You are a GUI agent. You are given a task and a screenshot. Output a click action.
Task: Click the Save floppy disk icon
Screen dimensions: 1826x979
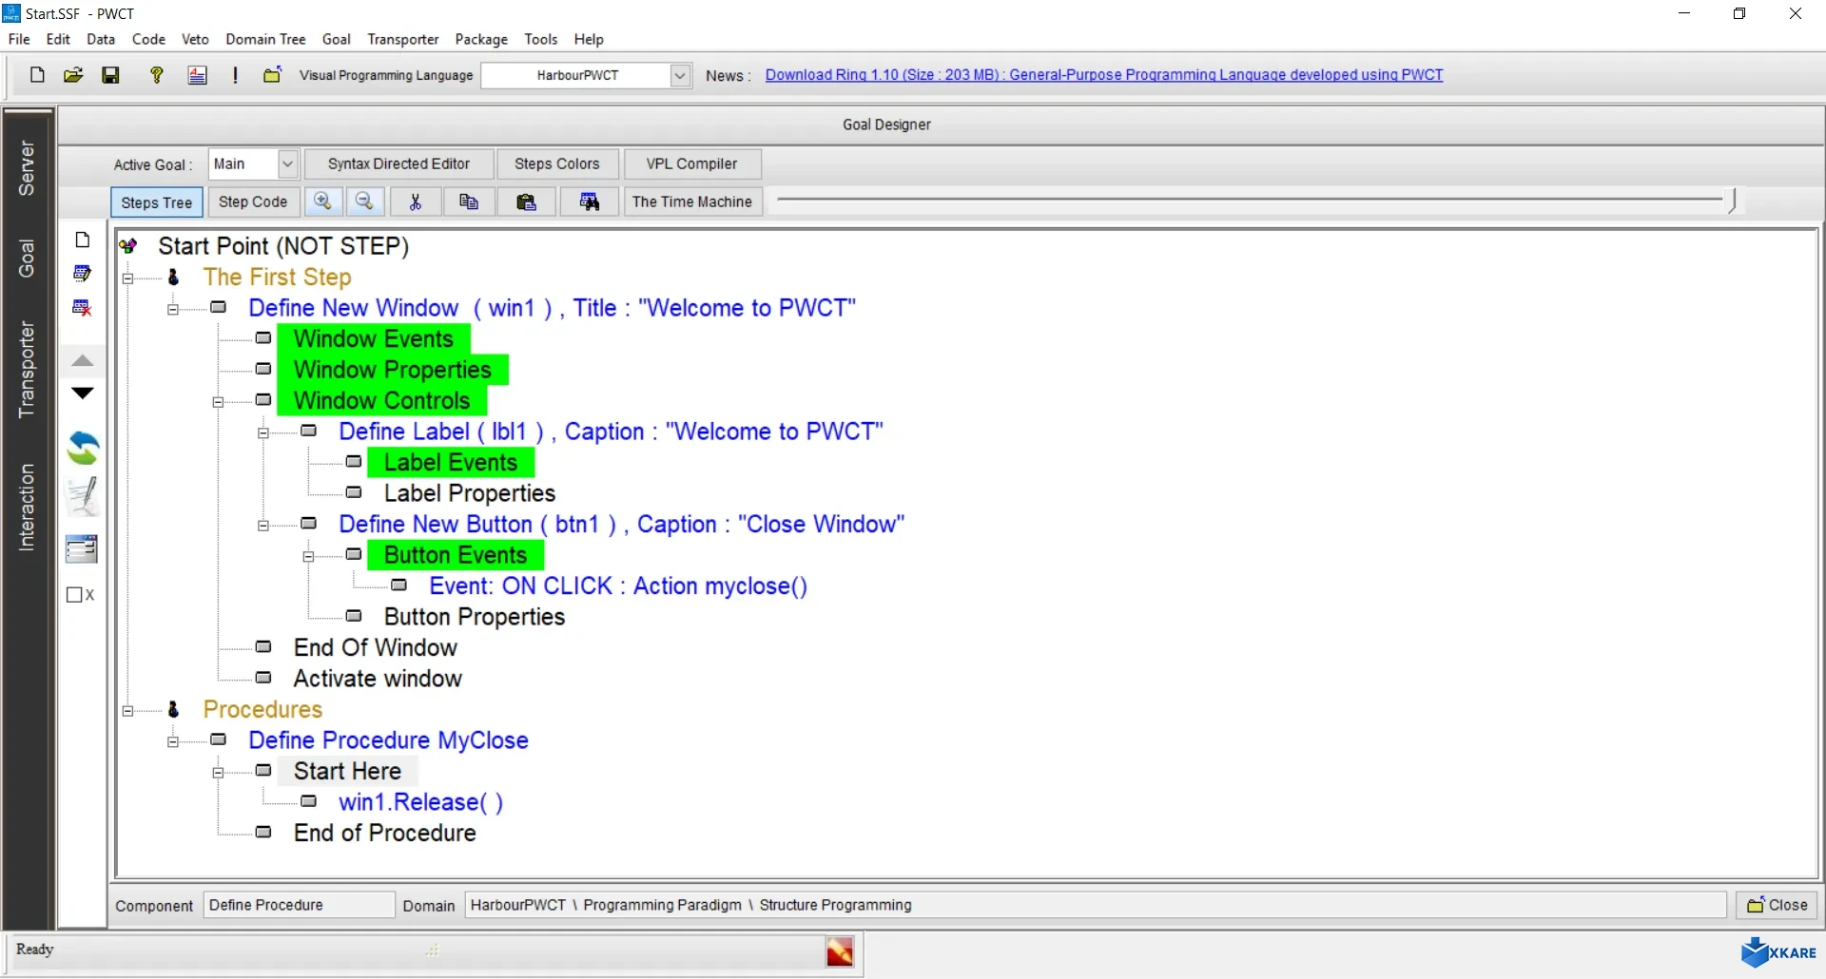point(111,75)
